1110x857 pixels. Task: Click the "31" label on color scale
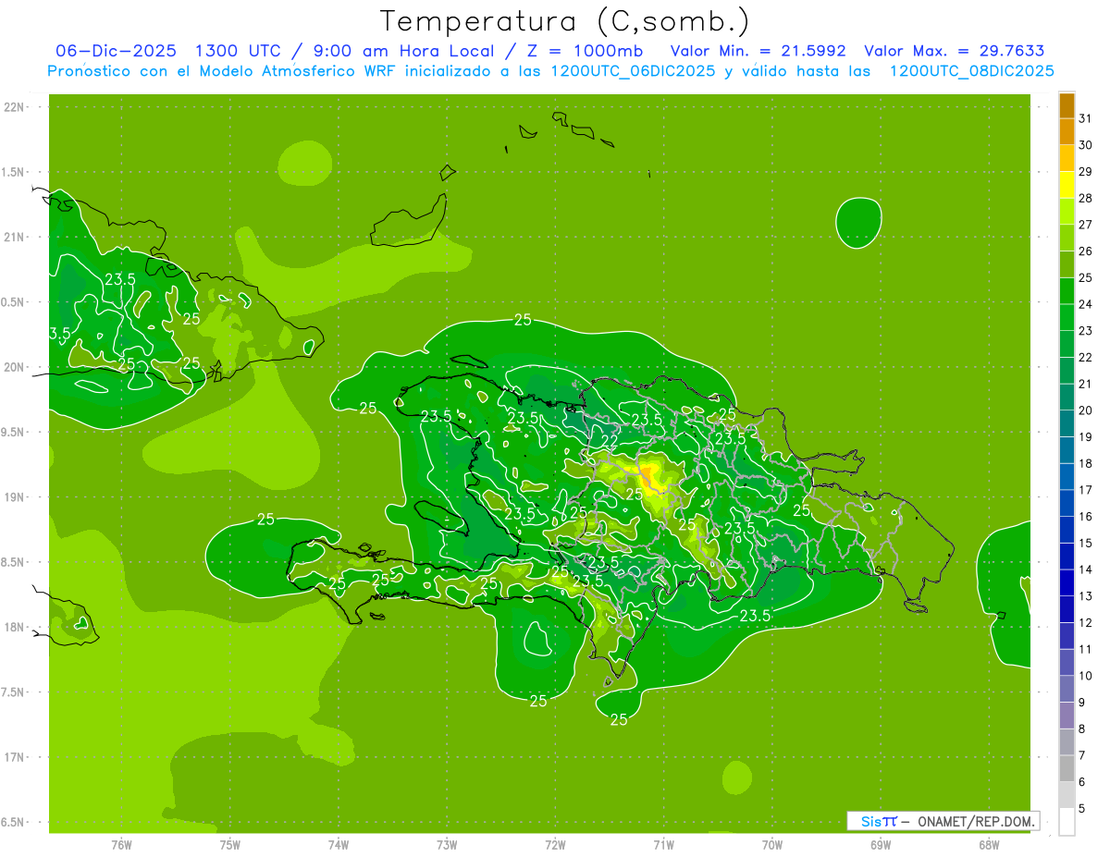tap(1086, 118)
